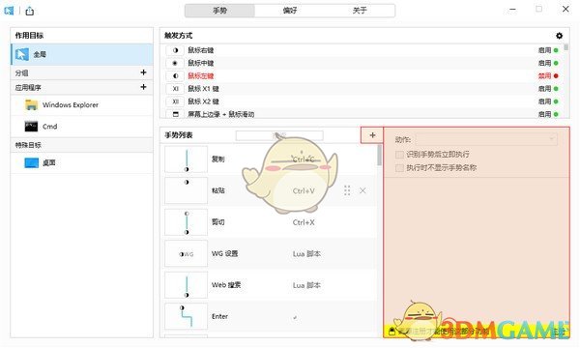Select the 全局 target
Screen dimensions: 580x348
point(82,54)
